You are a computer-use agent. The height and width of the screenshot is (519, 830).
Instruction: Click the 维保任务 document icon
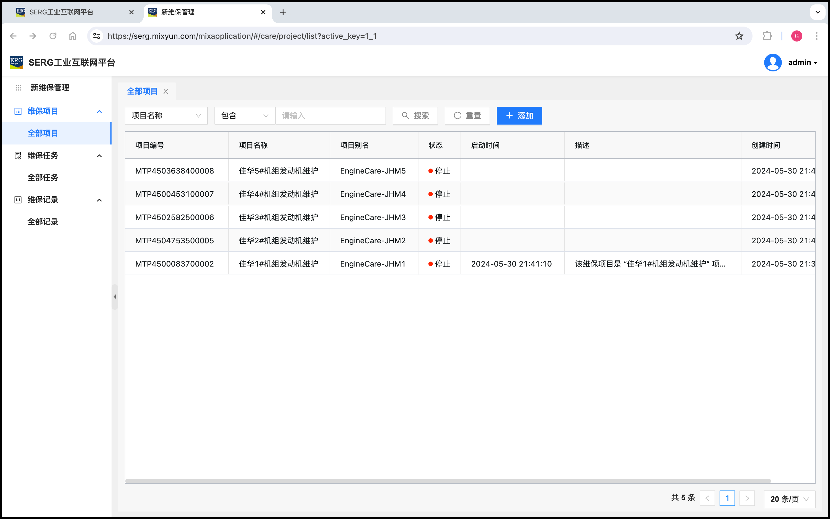(x=18, y=156)
